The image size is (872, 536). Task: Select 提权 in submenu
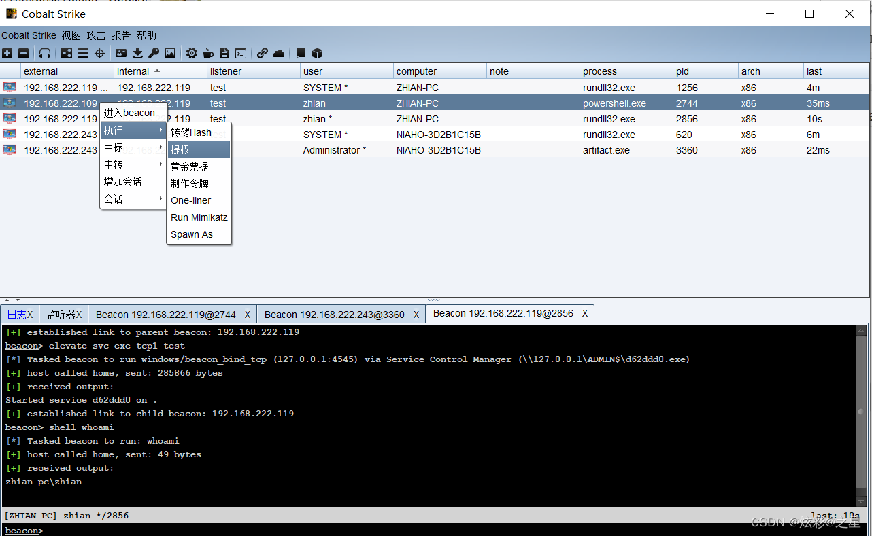coord(199,149)
